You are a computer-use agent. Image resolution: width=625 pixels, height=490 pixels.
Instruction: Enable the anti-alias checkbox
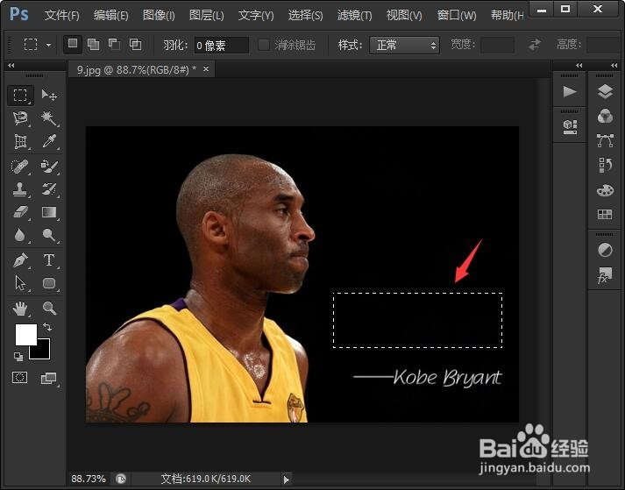coord(264,45)
